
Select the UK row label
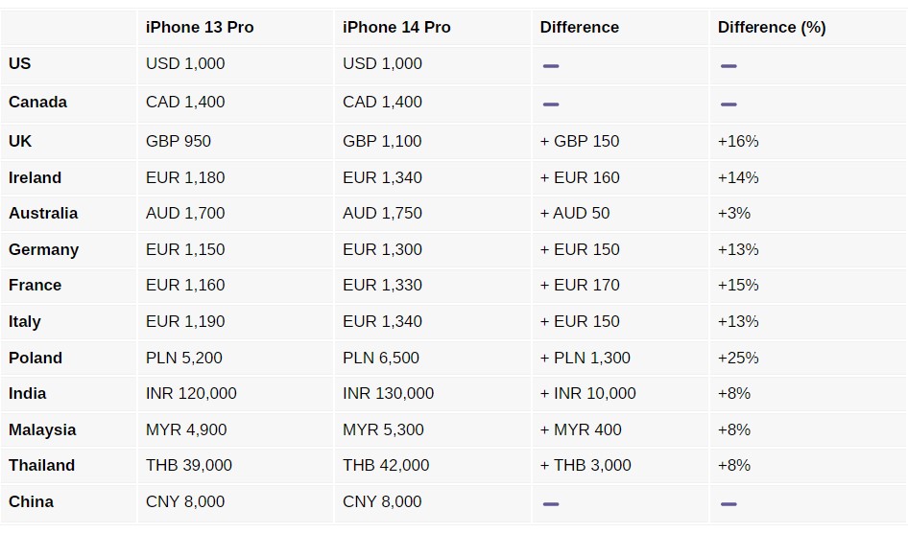click(x=20, y=141)
